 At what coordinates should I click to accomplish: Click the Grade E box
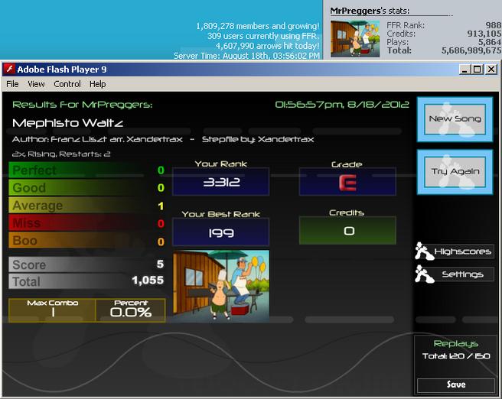pyautogui.click(x=347, y=182)
